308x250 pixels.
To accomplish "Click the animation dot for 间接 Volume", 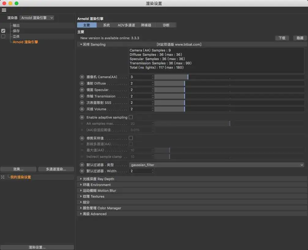I will click(x=82, y=109).
